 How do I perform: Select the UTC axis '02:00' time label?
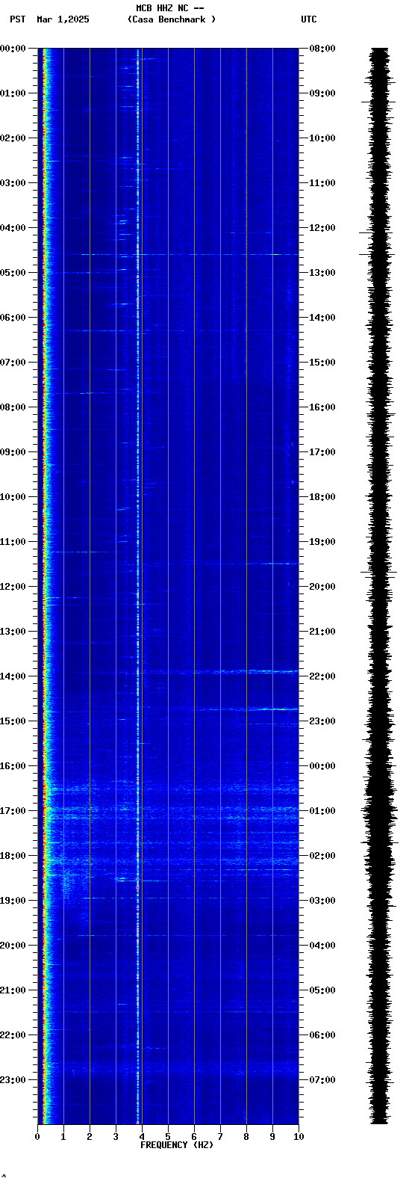322,856
